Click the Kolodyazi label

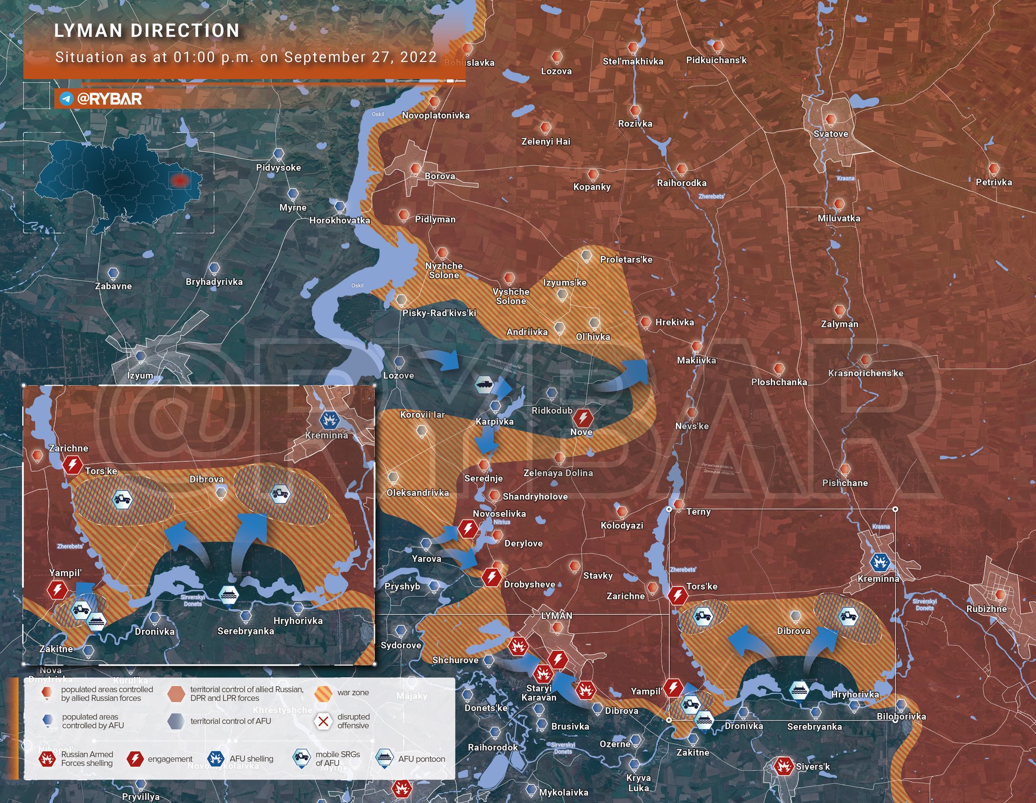pyautogui.click(x=622, y=525)
